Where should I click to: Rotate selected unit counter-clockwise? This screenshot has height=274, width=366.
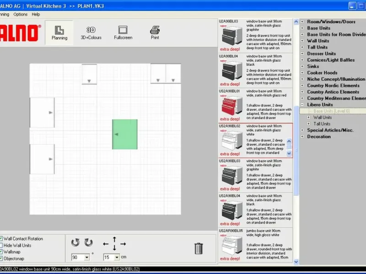[x=75, y=242]
